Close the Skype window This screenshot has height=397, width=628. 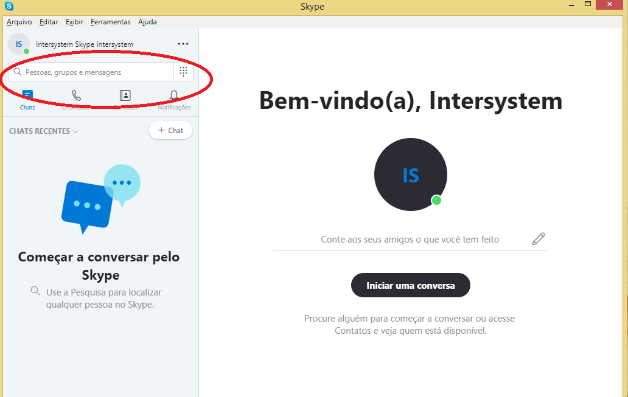coord(610,4)
